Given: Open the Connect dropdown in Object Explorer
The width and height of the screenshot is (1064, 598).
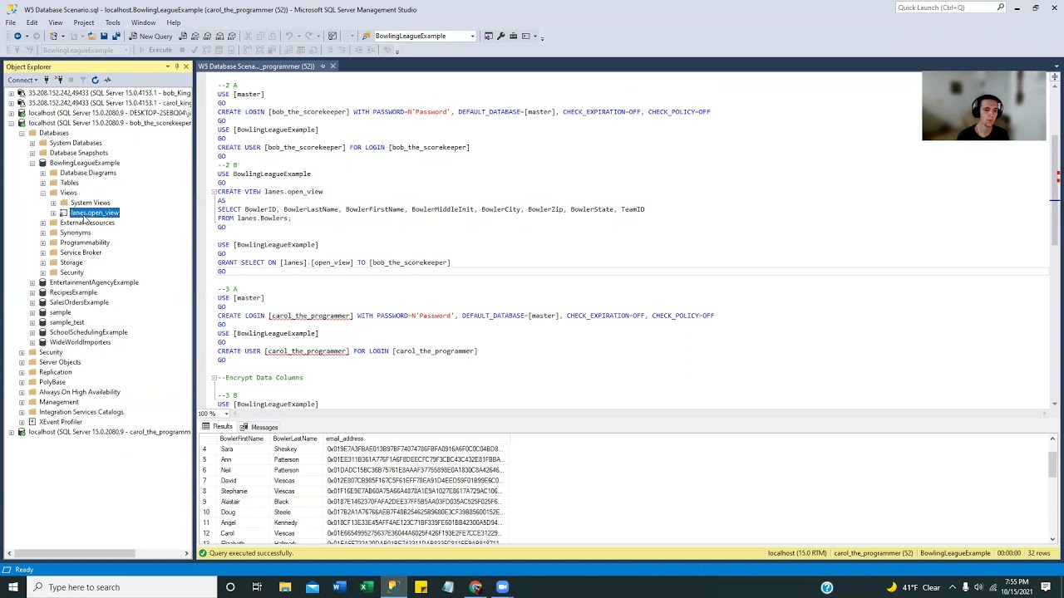Looking at the screenshot, I should click(22, 81).
